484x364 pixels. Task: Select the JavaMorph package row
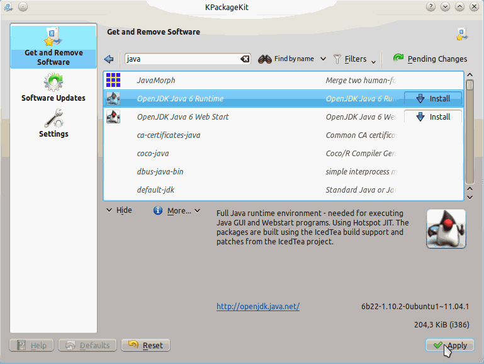point(283,80)
